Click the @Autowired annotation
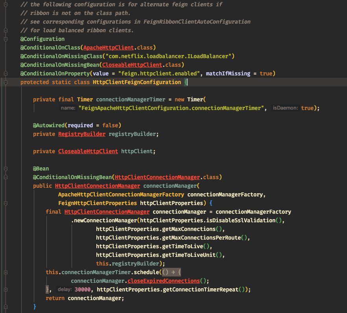The width and height of the screenshot is (347, 313). coord(49,125)
